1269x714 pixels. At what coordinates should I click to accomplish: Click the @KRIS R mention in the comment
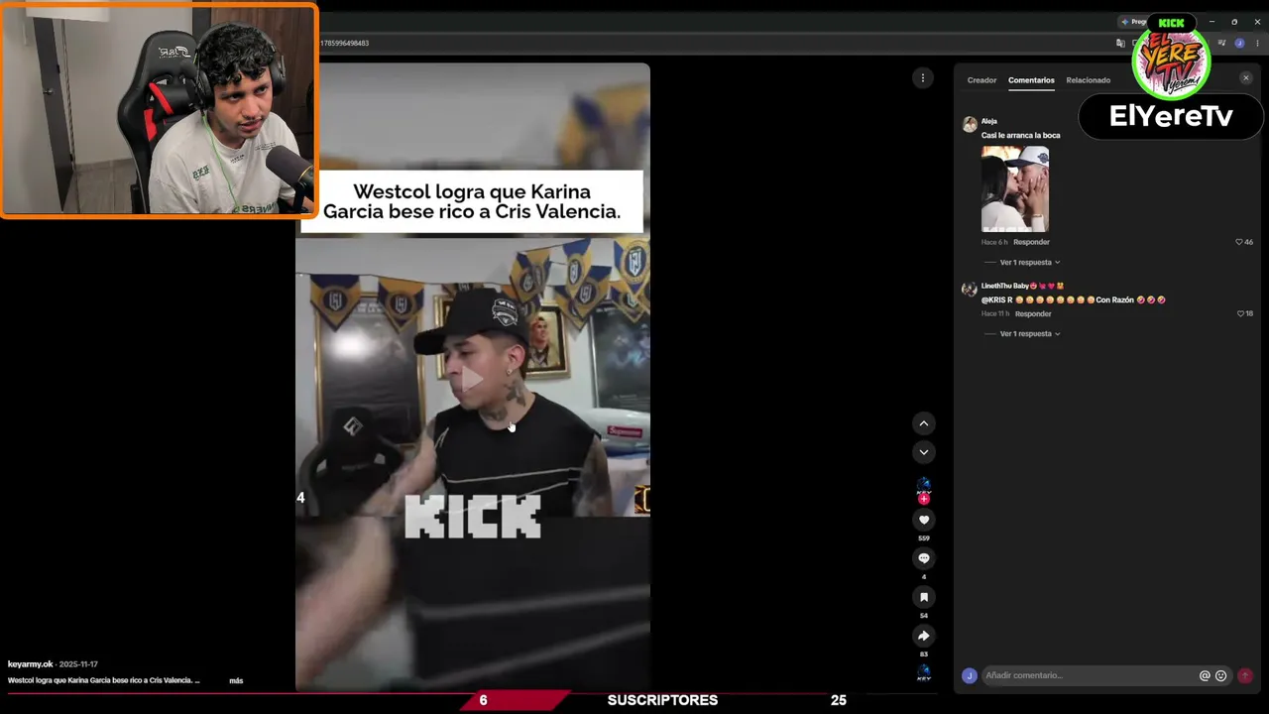click(997, 299)
